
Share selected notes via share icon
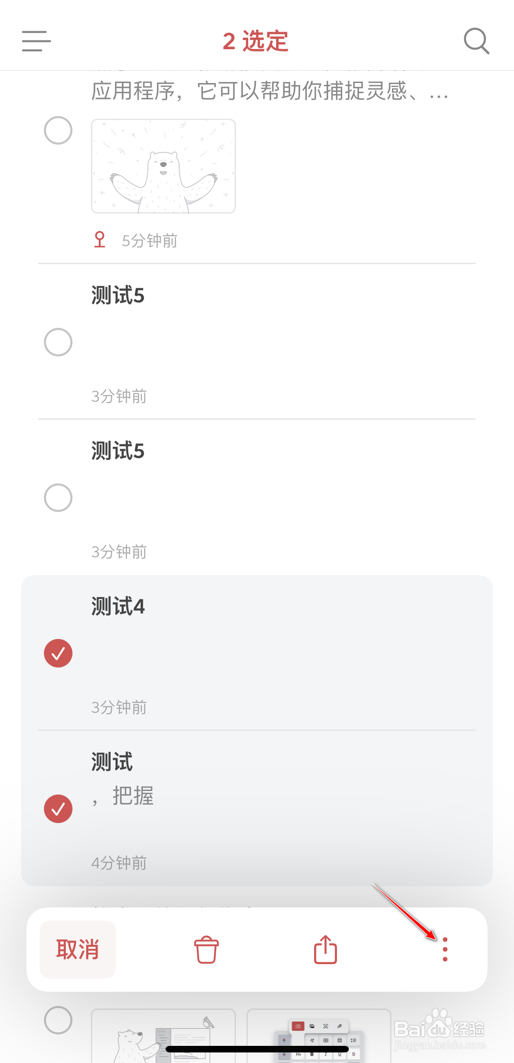326,949
